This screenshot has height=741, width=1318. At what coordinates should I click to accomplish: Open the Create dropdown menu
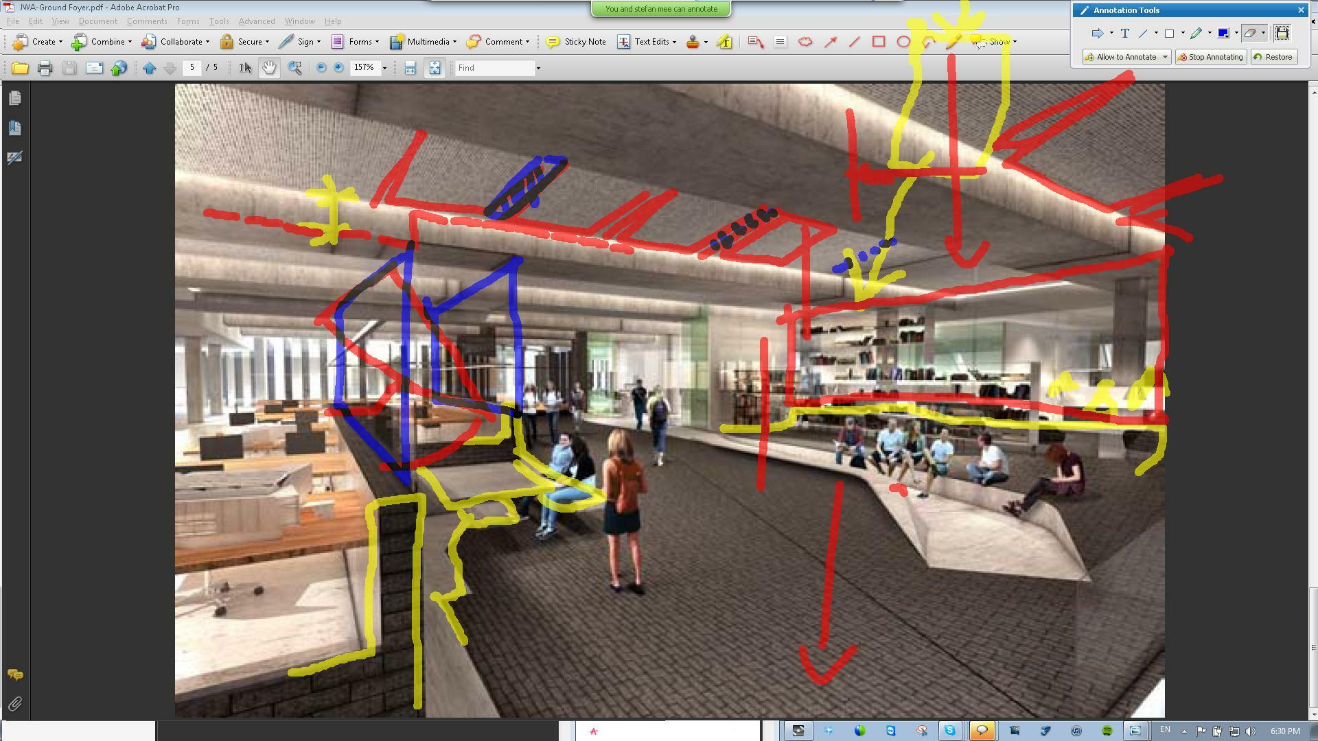click(38, 42)
